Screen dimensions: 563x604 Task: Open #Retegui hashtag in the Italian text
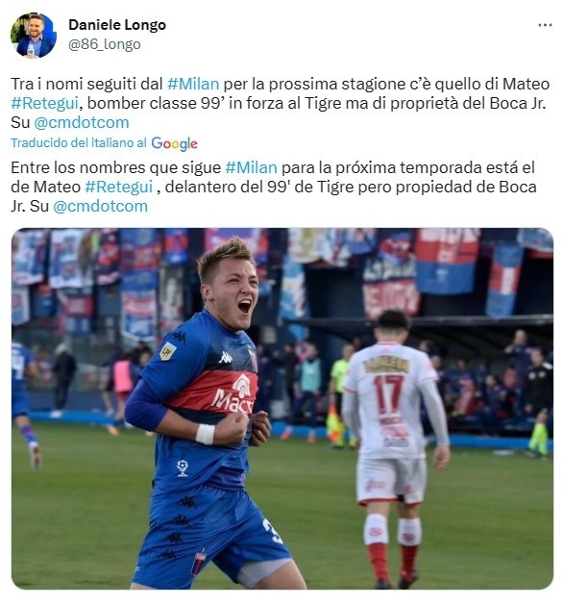44,103
